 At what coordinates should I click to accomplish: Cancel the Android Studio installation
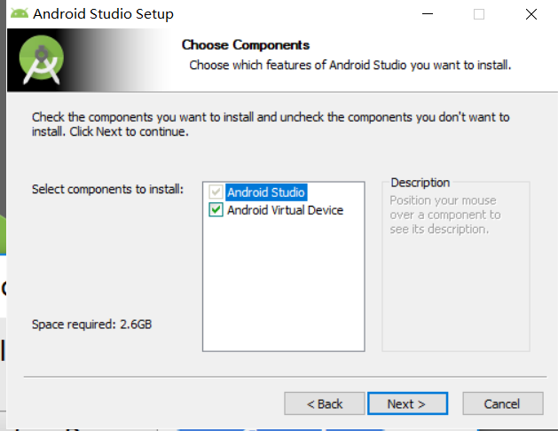[502, 404]
